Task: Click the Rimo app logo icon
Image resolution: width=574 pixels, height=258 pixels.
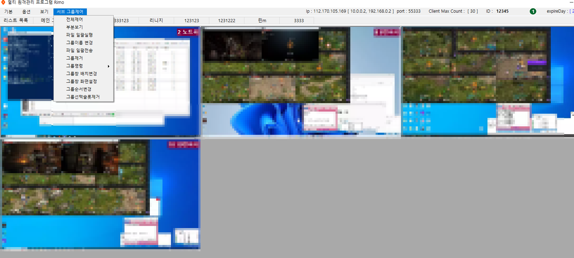Action: pos(3,2)
